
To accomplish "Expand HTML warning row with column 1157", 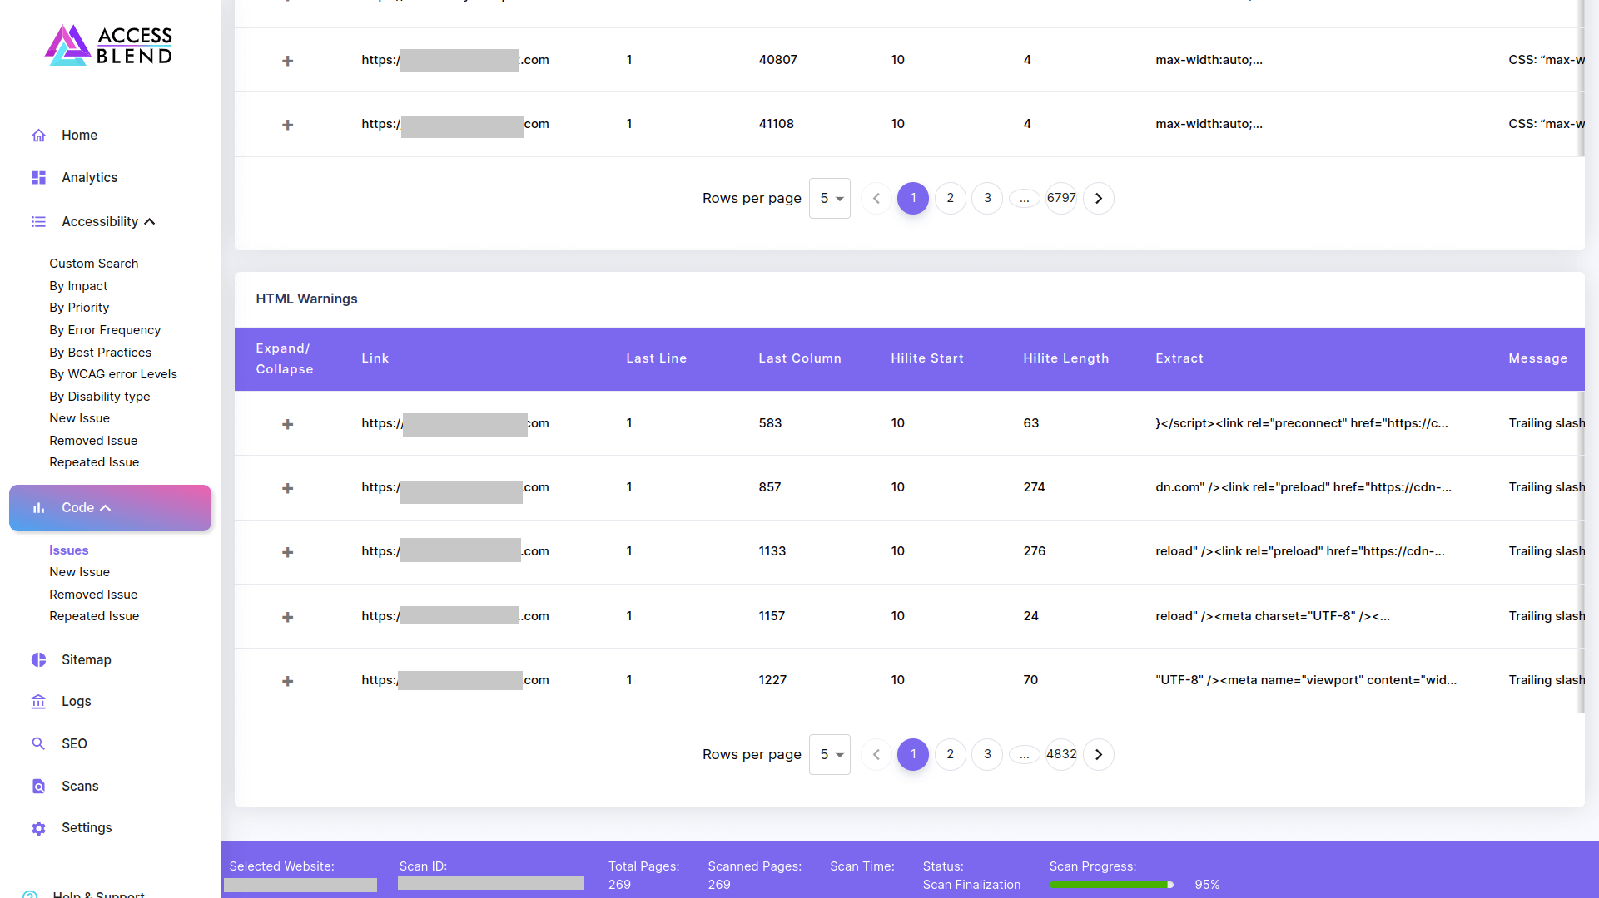I will click(287, 617).
